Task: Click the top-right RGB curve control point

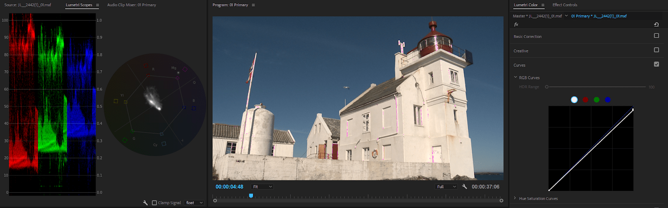Action: 633,110
